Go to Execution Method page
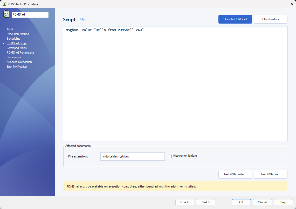Viewport: 296px width, 209px height. click(18, 34)
